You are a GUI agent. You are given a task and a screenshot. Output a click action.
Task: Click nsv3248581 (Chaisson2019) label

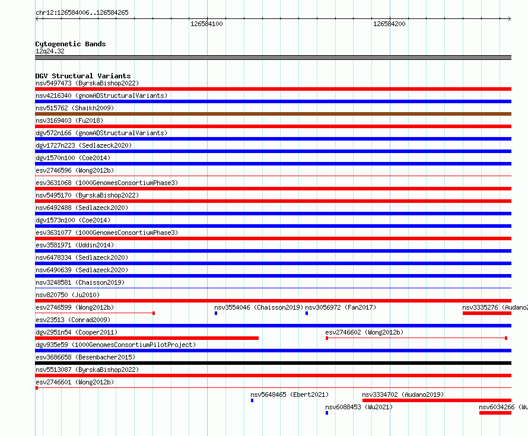pos(80,282)
